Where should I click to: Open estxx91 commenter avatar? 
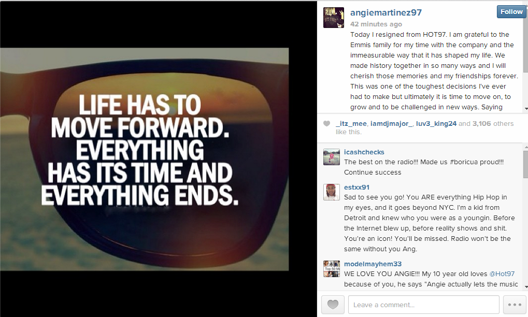tap(331, 192)
